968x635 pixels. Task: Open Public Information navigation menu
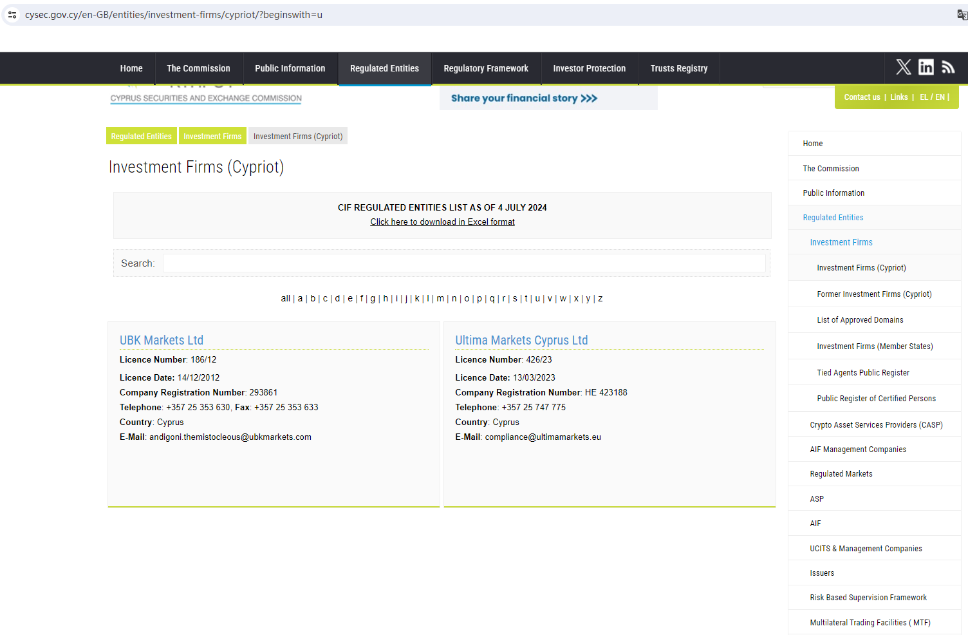290,68
